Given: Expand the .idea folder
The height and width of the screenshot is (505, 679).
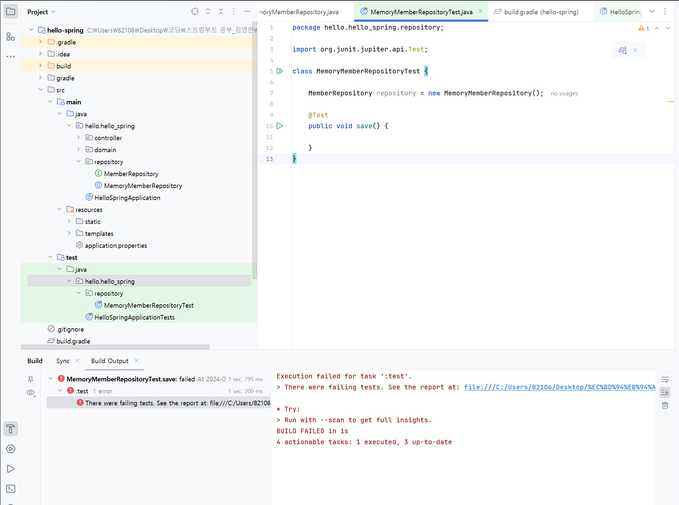Looking at the screenshot, I should pyautogui.click(x=40, y=54).
